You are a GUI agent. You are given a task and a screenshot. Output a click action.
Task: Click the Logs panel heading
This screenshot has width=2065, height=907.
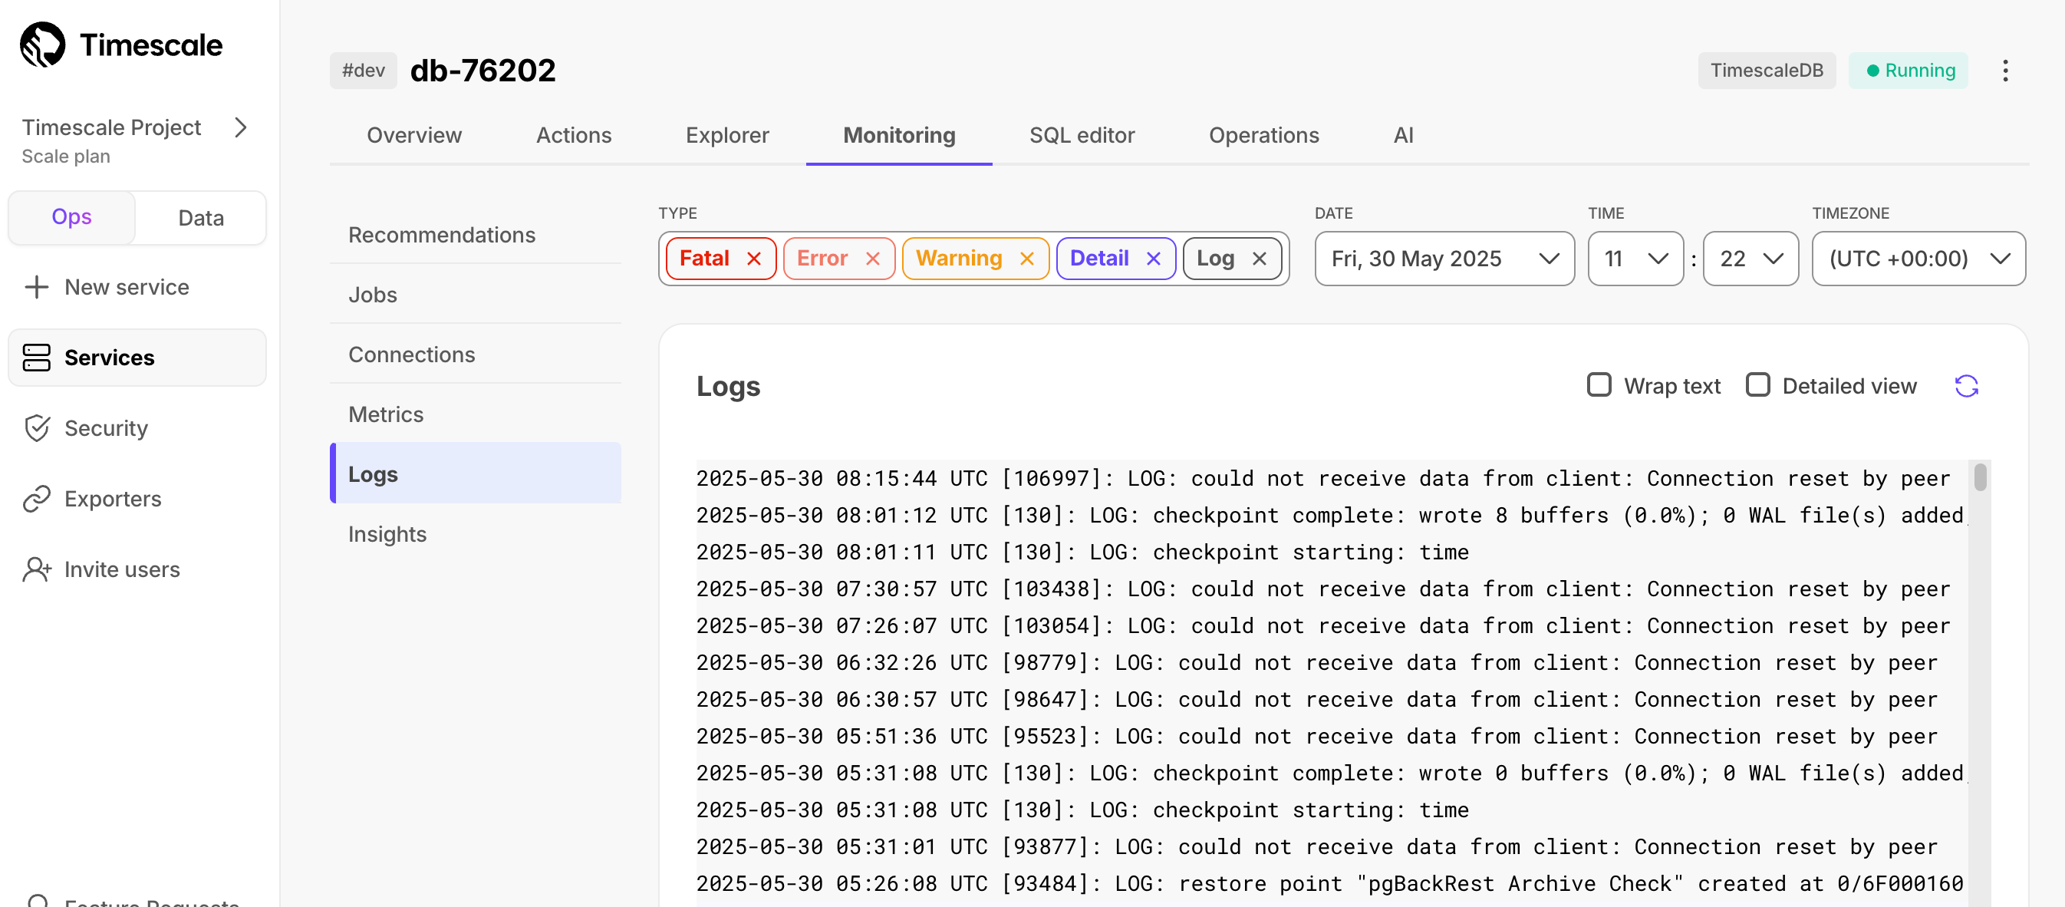(x=728, y=387)
